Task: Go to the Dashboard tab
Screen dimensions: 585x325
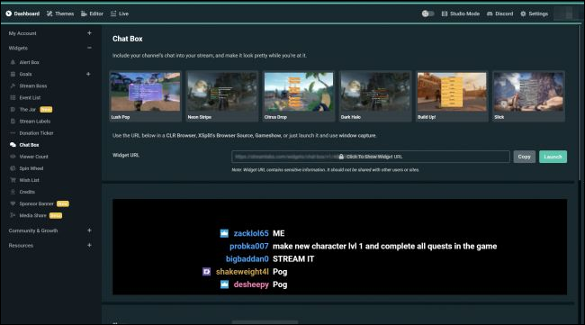Action: coord(22,14)
